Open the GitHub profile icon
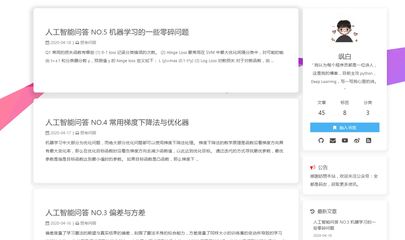The height and width of the screenshot is (240, 405). tap(321, 140)
